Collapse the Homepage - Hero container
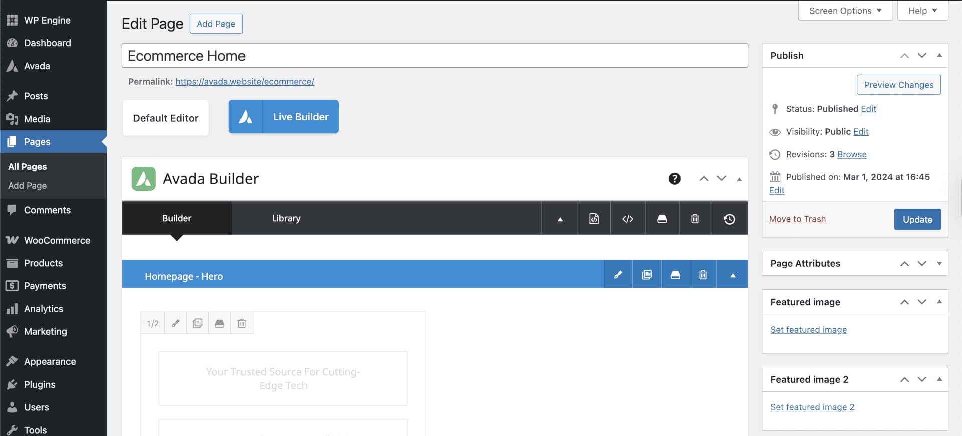The width and height of the screenshot is (962, 436). (x=733, y=275)
